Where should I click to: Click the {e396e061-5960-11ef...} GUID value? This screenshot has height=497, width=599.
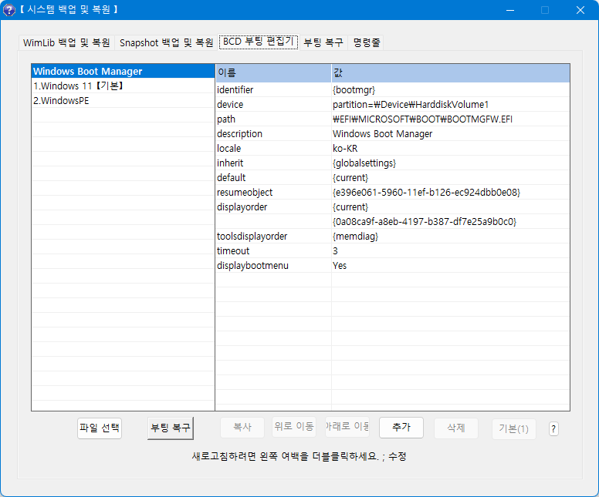(426, 192)
